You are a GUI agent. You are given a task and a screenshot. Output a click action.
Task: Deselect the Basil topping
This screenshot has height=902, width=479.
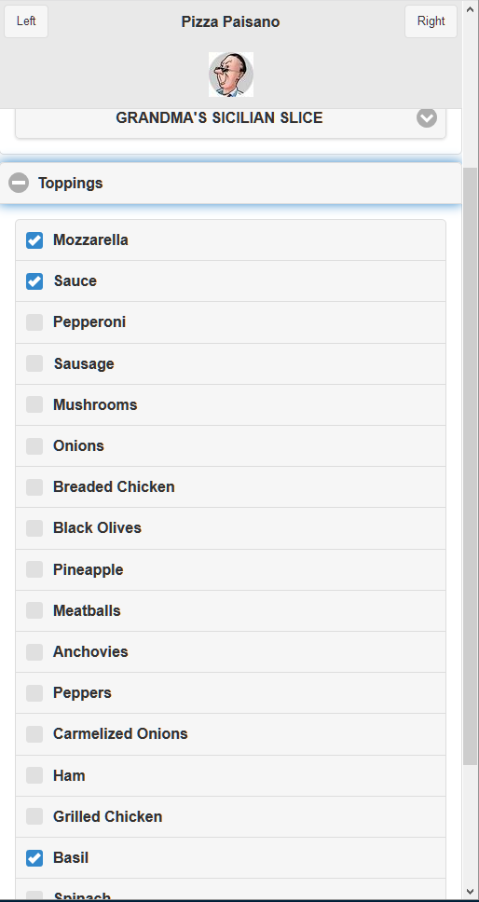point(34,858)
